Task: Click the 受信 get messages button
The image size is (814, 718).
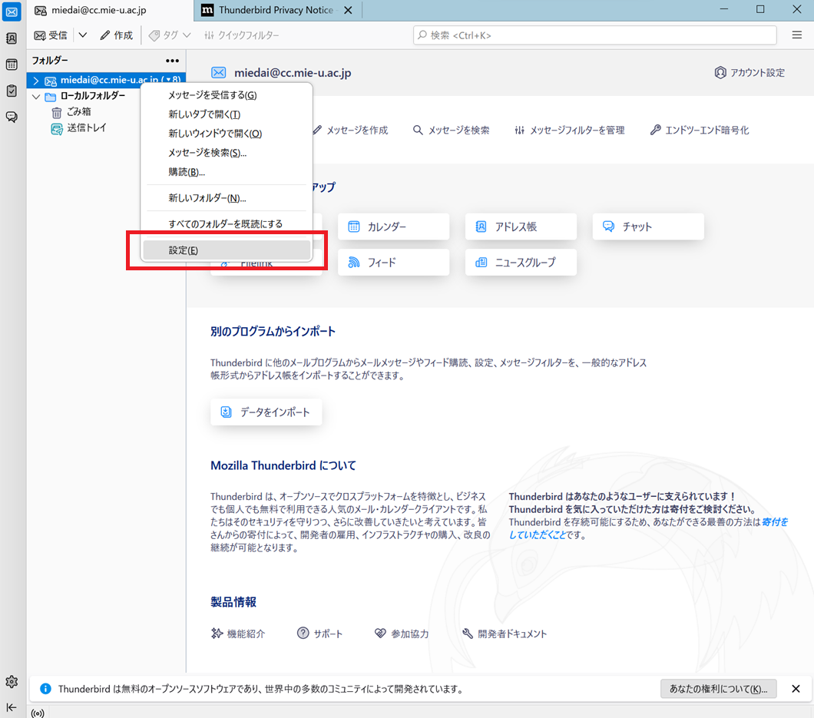Action: [51, 35]
